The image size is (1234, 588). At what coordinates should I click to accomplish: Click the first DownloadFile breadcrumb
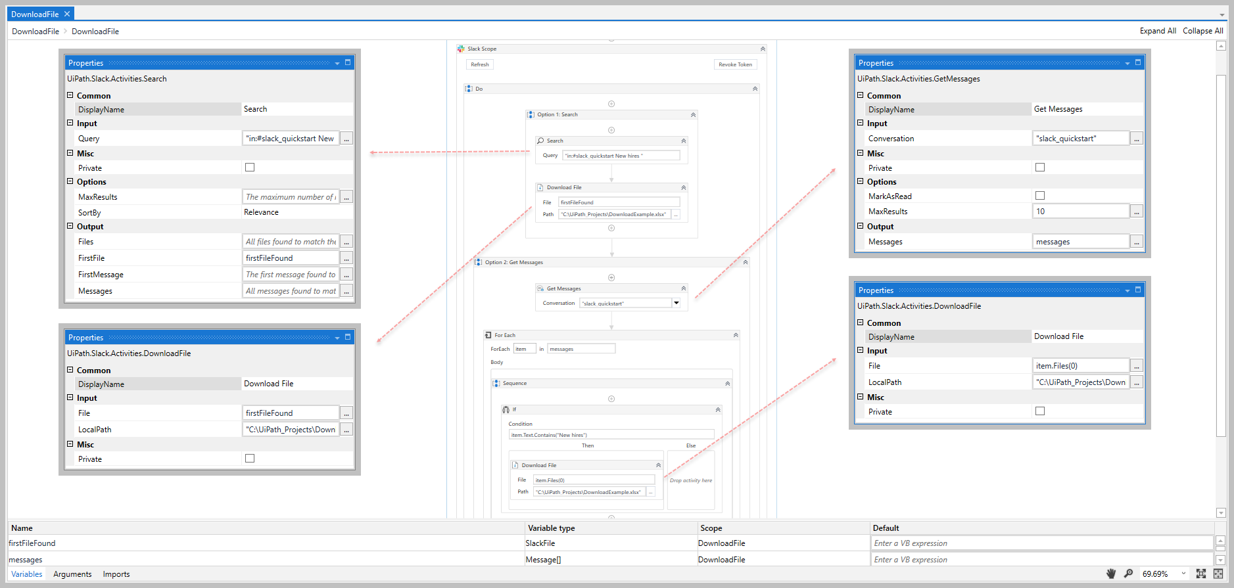(36, 31)
